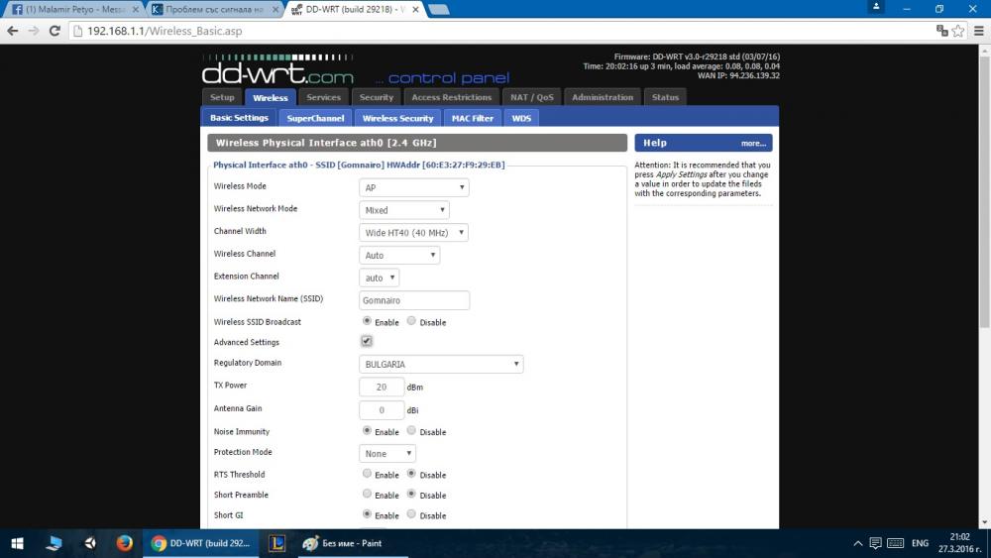This screenshot has width=991, height=558.
Task: Click the new tab button
Action: 439,10
